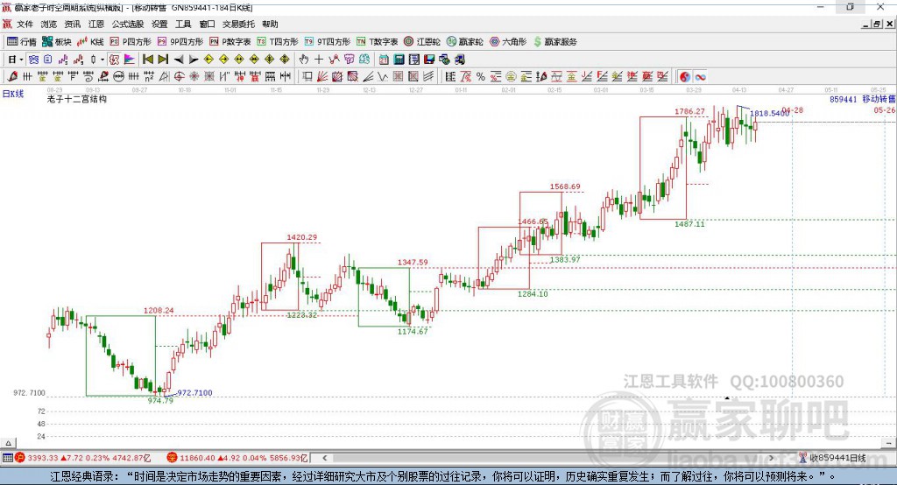The height and width of the screenshot is (485, 897).
Task: Select the Gann fan lines tool
Action: (x=322, y=77)
